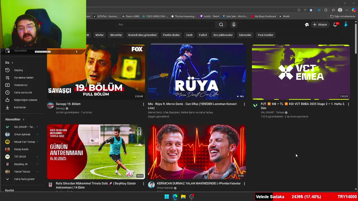Open Geçmiş history in YouTube sidebar

pyautogui.click(x=18, y=70)
